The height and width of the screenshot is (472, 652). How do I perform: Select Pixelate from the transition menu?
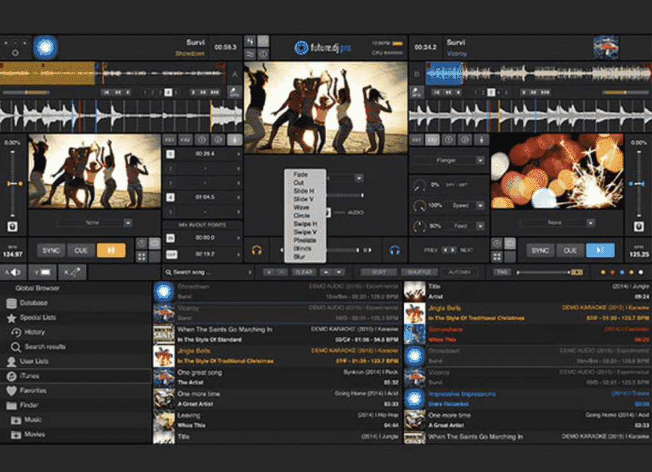click(304, 240)
